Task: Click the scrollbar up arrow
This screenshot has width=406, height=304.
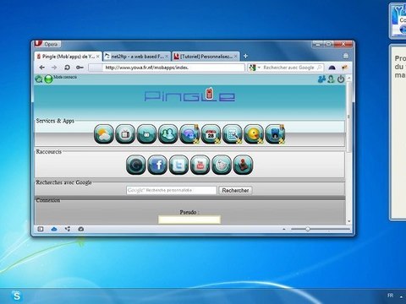Action: [349, 78]
